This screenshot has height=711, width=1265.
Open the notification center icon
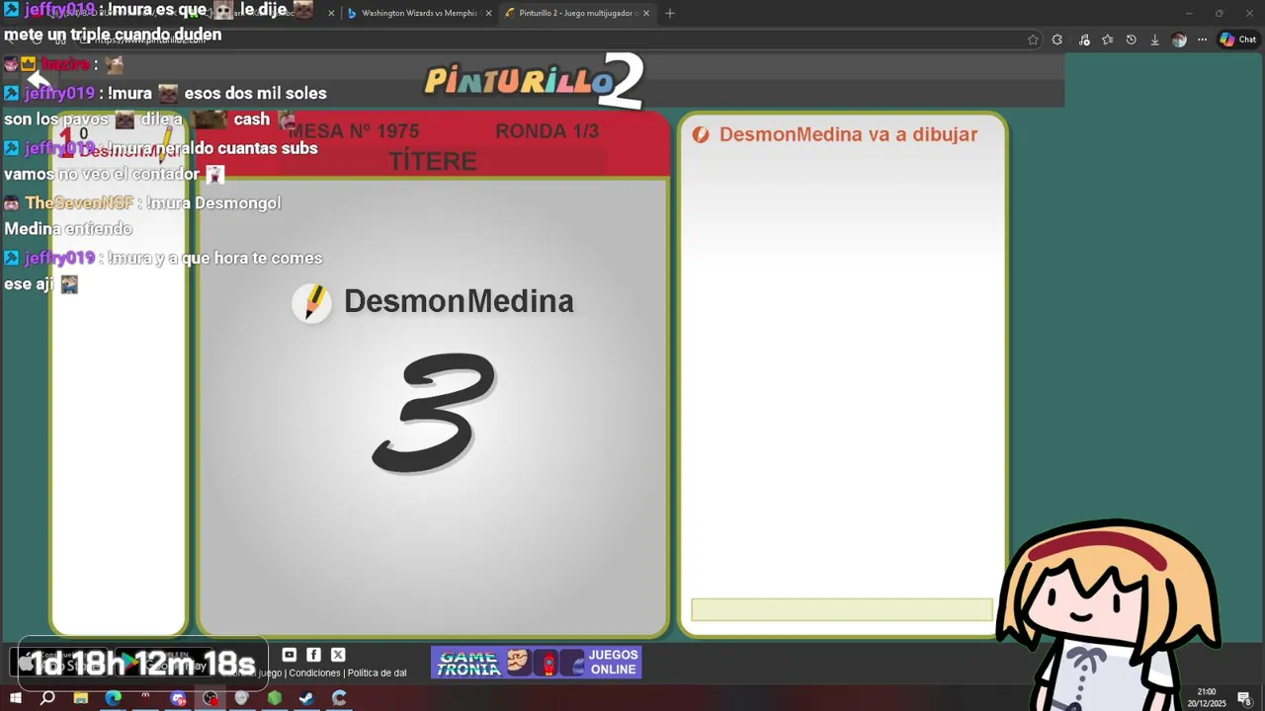tap(1245, 698)
